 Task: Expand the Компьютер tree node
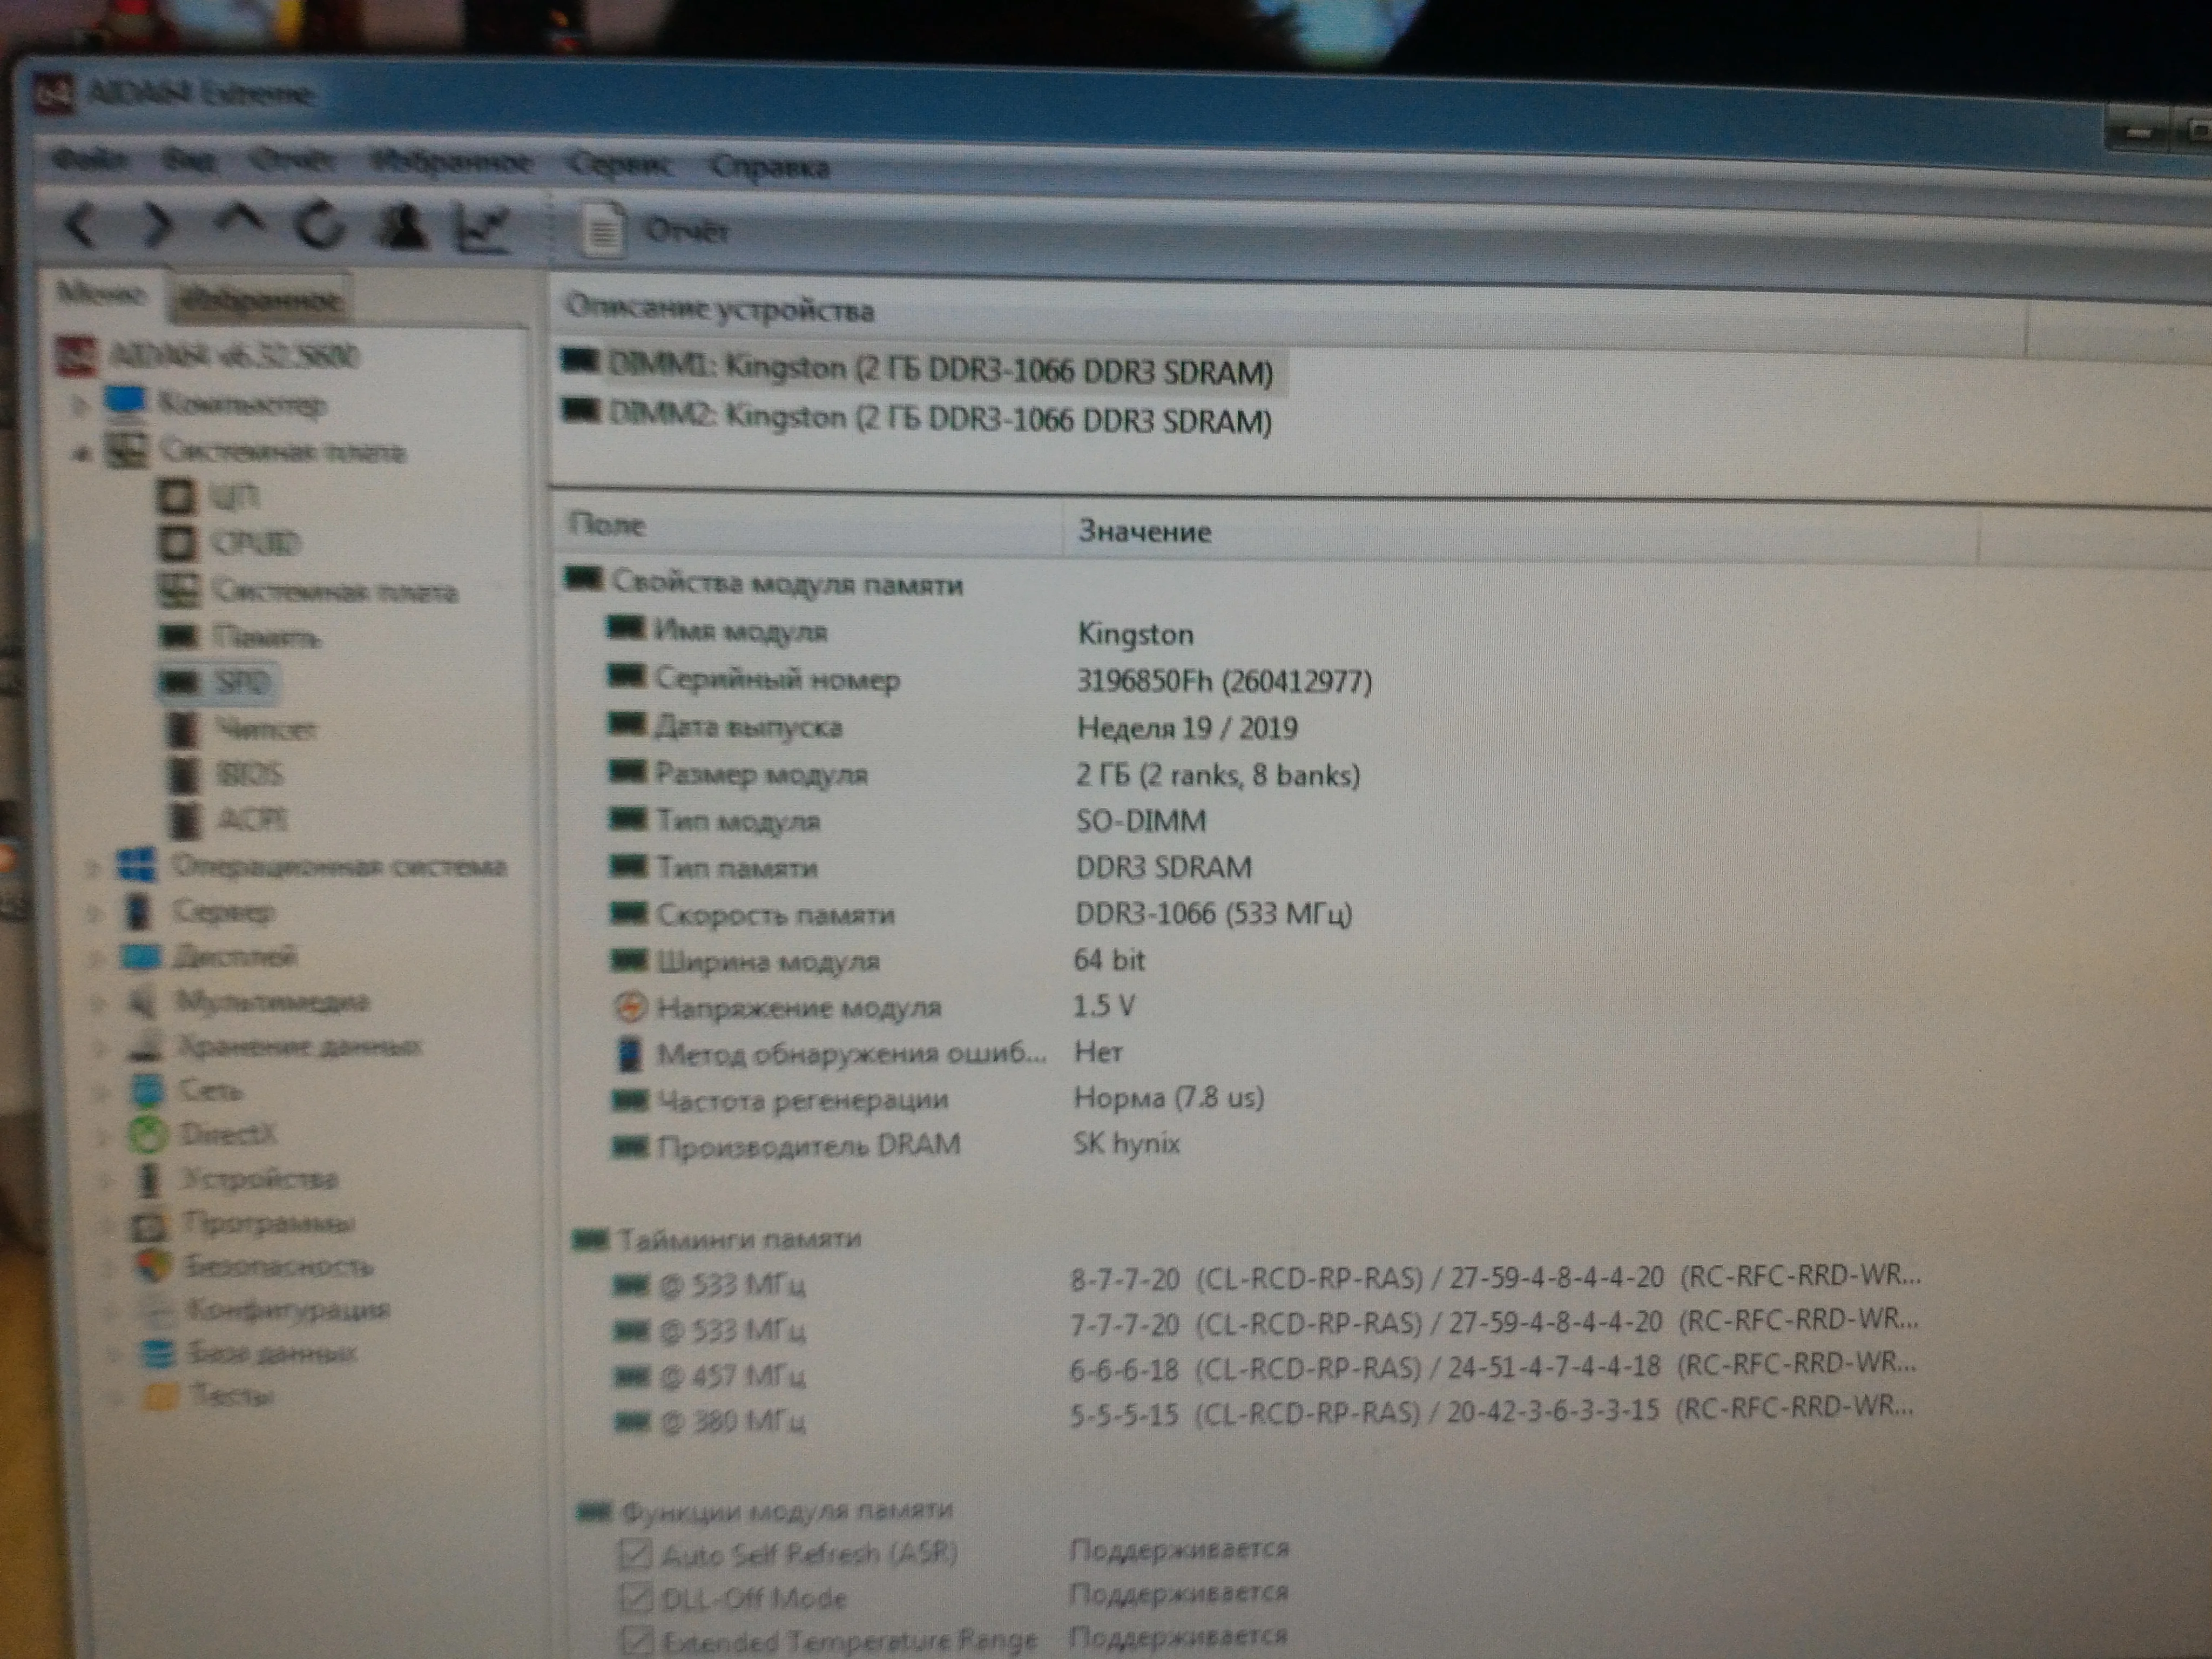[x=80, y=406]
